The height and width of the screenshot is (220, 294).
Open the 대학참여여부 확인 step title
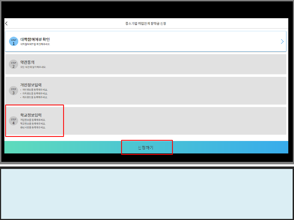(x=35, y=39)
